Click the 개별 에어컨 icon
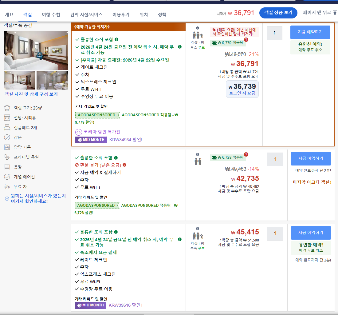This screenshot has width=338, height=315. coord(7,177)
